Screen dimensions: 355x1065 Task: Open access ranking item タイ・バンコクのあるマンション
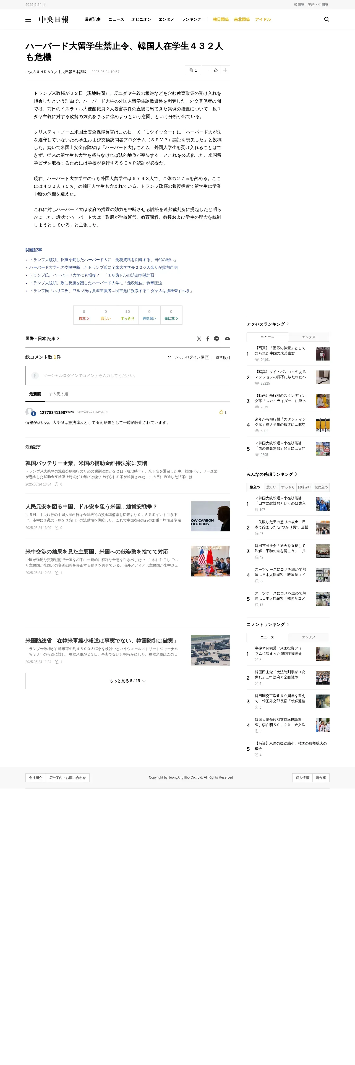tap(281, 375)
